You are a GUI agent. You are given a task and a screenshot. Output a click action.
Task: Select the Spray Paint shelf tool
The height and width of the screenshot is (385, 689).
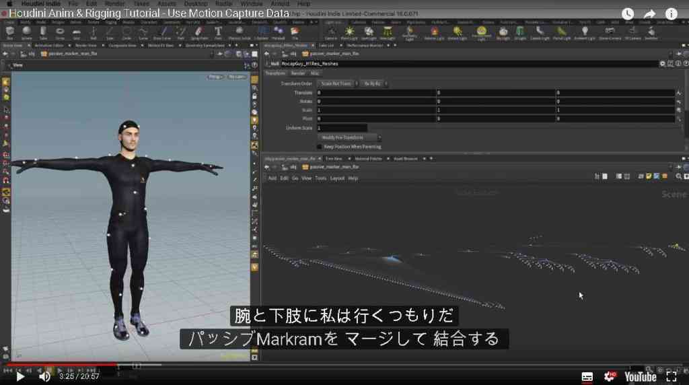[199, 32]
